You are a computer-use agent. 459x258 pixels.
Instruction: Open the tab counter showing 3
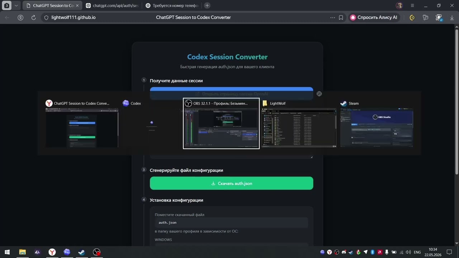coord(6,5)
